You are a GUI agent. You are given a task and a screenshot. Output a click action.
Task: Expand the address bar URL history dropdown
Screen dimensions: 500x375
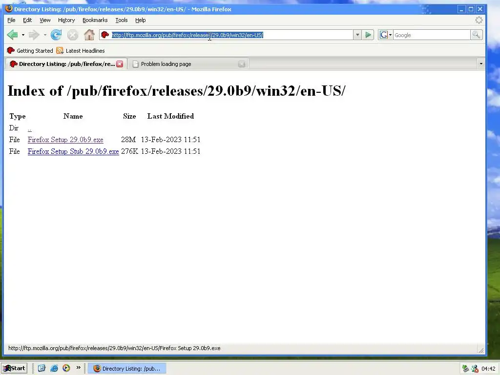coord(357,35)
